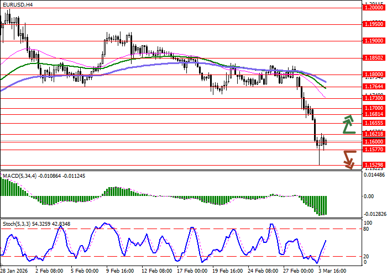
Task: Click the 28 Jan 2026 date marker
Action: point(15,271)
